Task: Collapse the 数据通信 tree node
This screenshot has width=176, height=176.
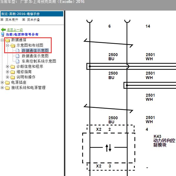Action: coord(2,40)
